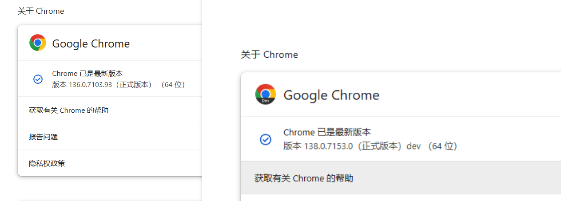Click the (64 位) label after version 136
561x201 pixels.
173,85
